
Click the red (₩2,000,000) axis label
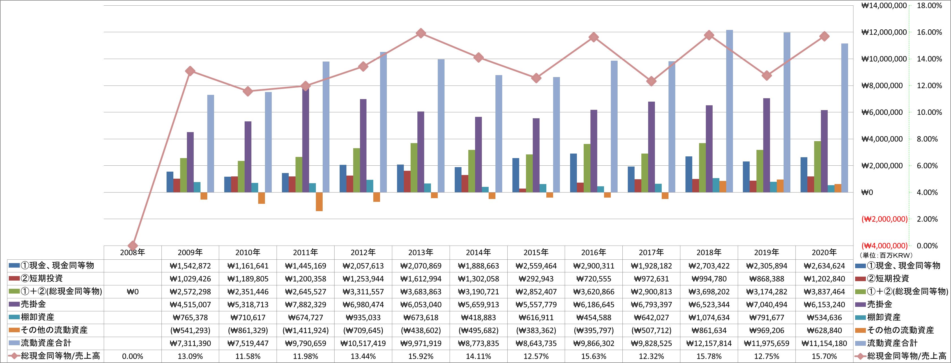point(884,219)
